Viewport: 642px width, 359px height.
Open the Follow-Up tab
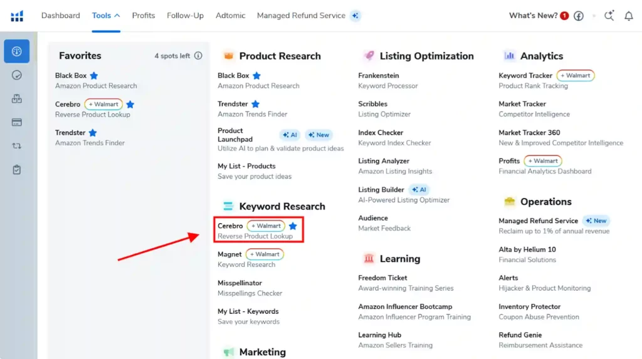(x=185, y=16)
